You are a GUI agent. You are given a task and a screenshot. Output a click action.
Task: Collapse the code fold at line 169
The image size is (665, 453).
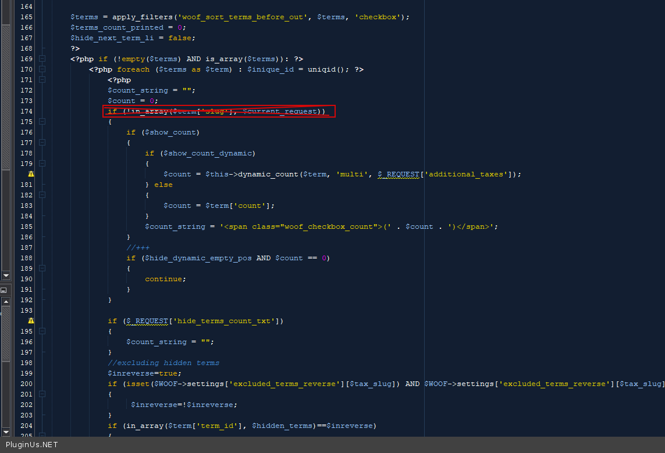(x=42, y=59)
